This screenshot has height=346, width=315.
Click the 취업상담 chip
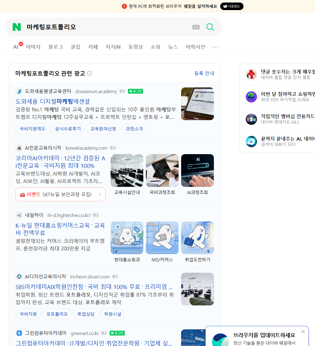click(86, 314)
